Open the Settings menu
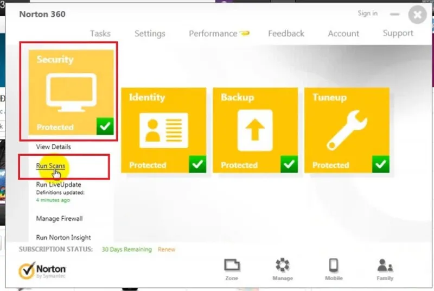 click(150, 34)
